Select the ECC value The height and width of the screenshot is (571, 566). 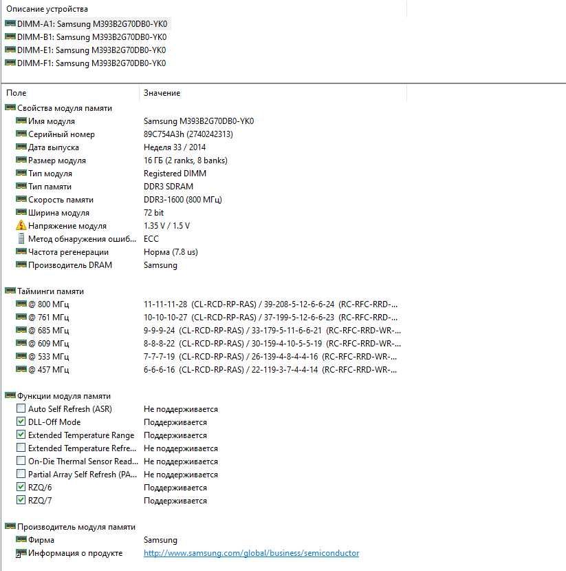151,239
